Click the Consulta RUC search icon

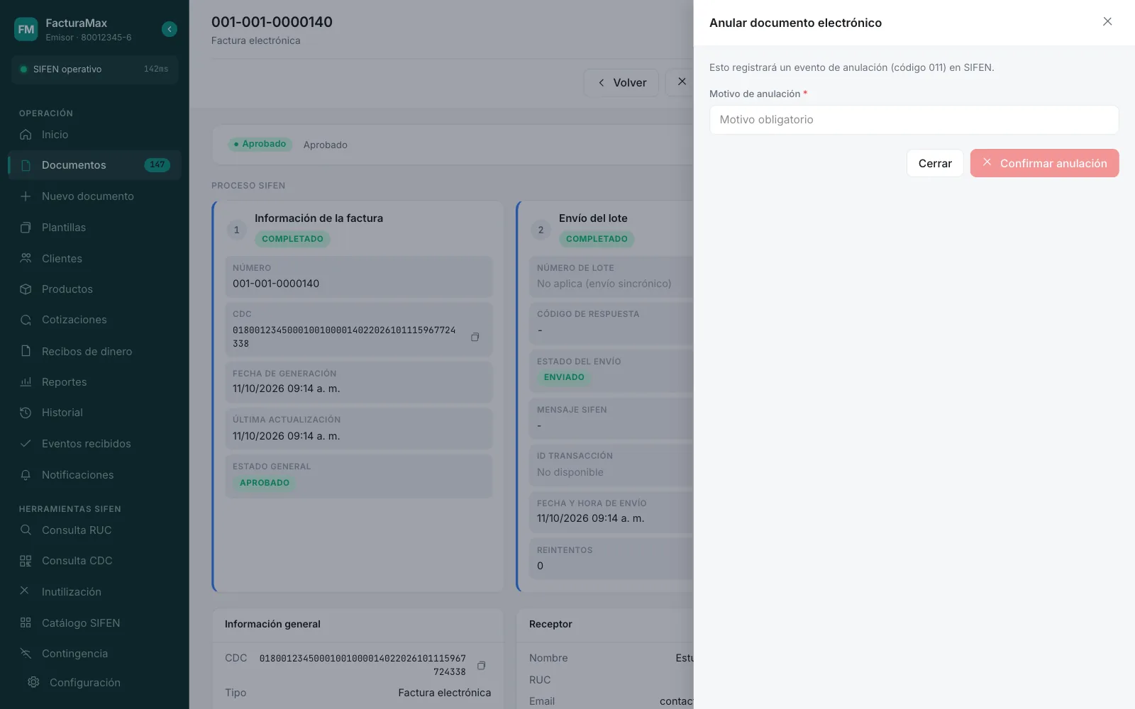coord(26,530)
